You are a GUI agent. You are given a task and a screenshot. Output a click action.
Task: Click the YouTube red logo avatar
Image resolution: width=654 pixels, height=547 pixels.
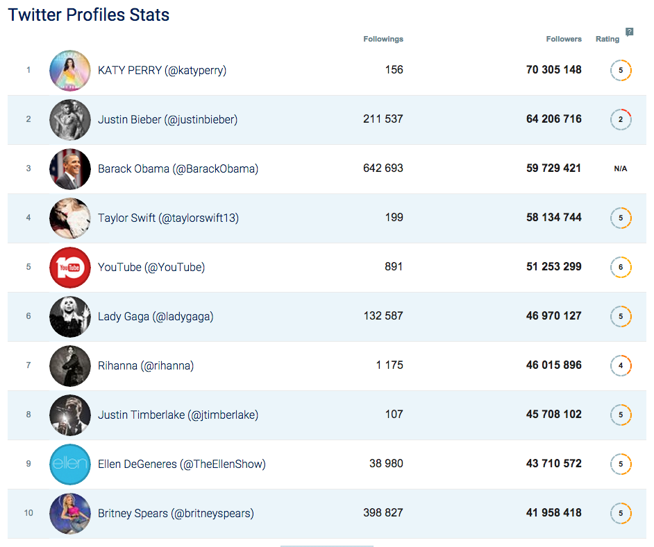tap(70, 267)
